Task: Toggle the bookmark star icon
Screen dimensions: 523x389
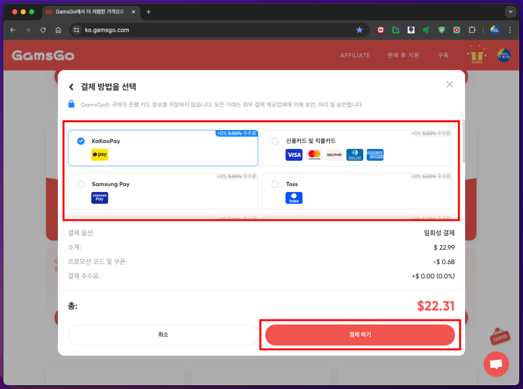Action: click(359, 30)
